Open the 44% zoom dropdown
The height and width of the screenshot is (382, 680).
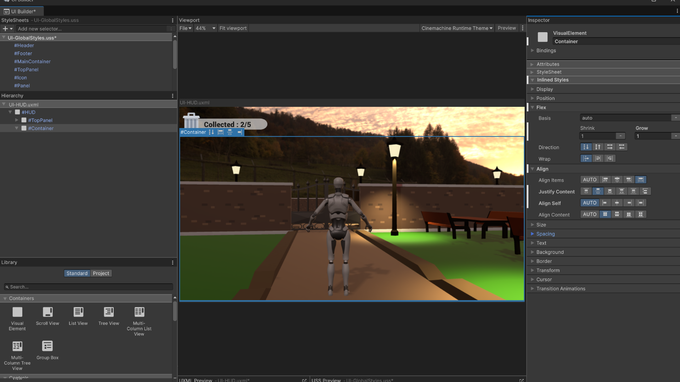[205, 28]
